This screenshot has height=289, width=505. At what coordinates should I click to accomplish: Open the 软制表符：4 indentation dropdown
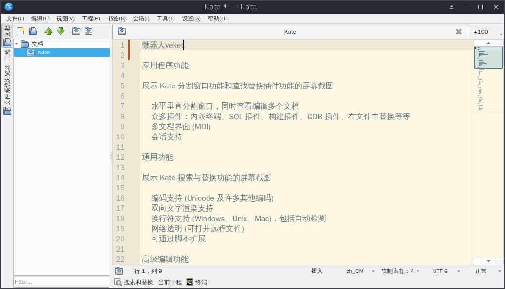click(401, 271)
